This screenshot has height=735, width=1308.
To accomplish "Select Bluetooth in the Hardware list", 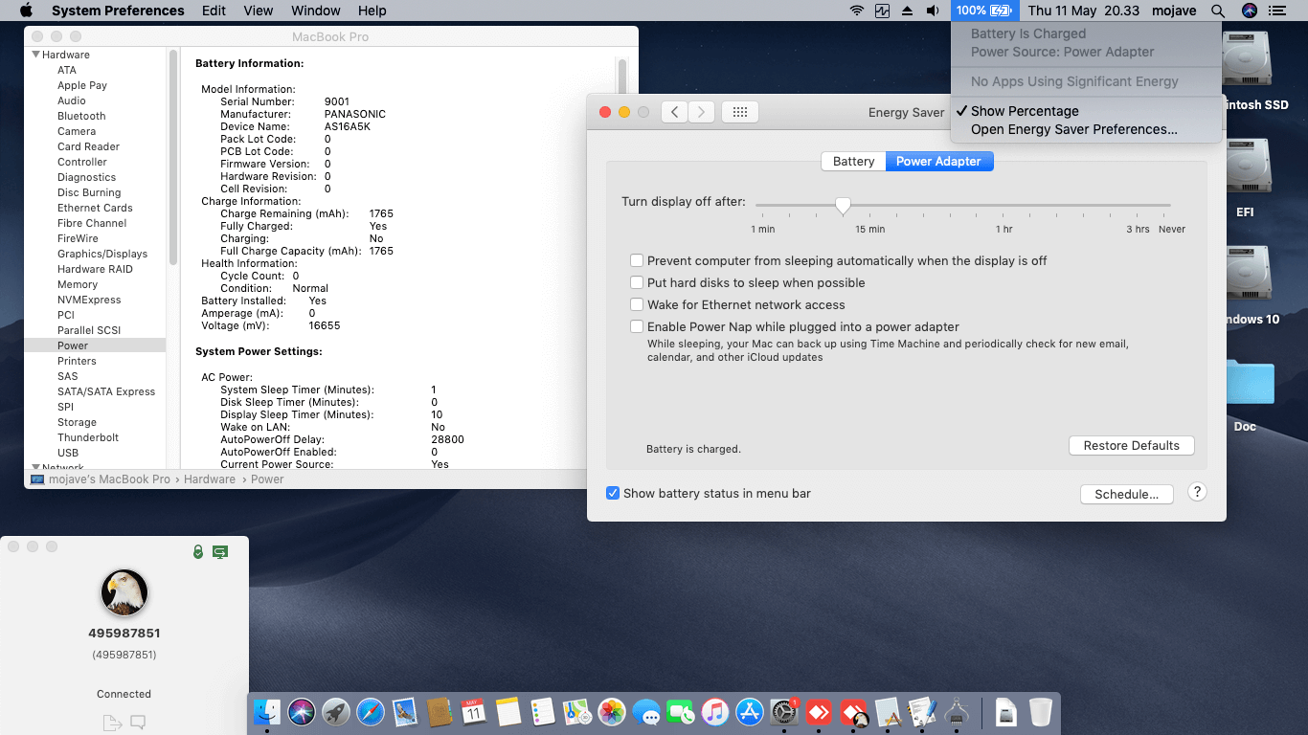I will (81, 116).
